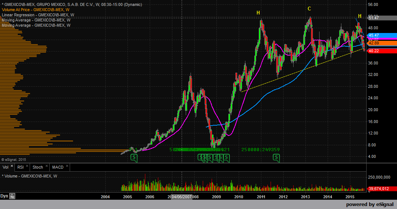
Task: Close the RSI study tab
Action: coord(27,166)
